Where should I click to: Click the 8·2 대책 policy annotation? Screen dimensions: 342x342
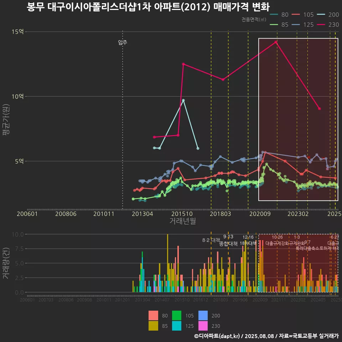(x=211, y=240)
